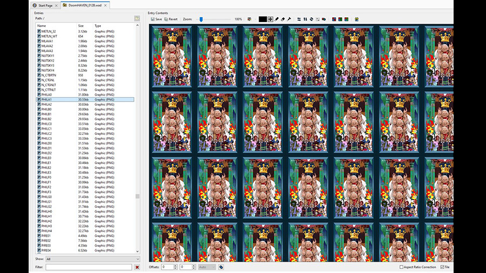Image resolution: width=486 pixels, height=273 pixels.
Task: Click the top-left tiled card image preview
Action: point(172,56)
